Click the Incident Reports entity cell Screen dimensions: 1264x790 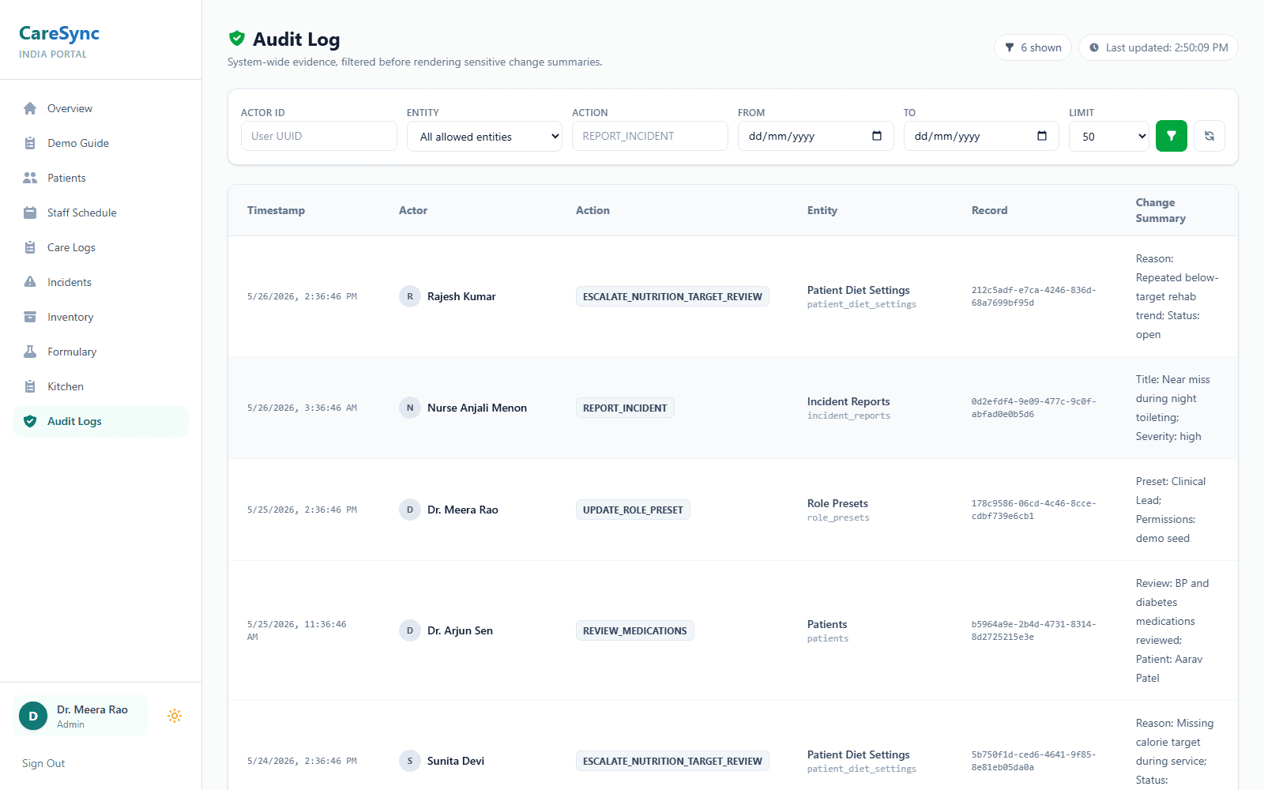pyautogui.click(x=848, y=408)
